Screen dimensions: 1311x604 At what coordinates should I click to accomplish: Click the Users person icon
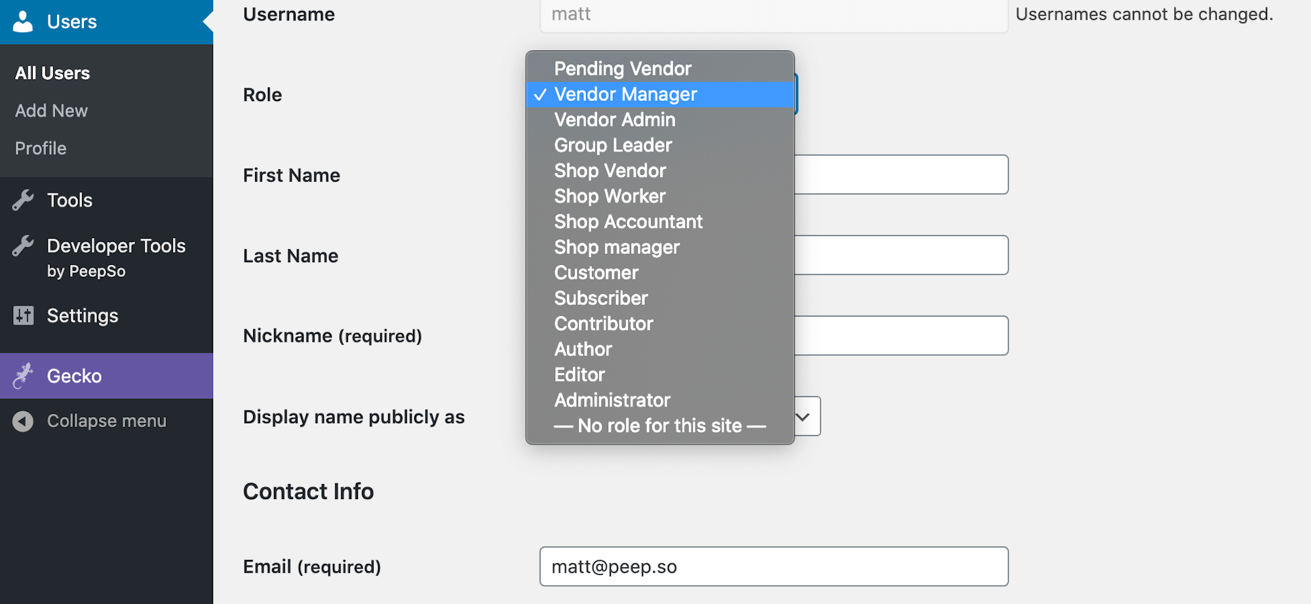pyautogui.click(x=23, y=22)
